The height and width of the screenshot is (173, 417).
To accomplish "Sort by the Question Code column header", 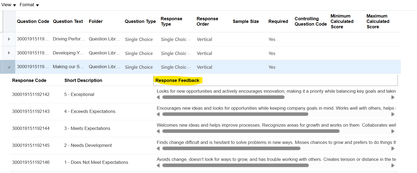I will click(33, 21).
